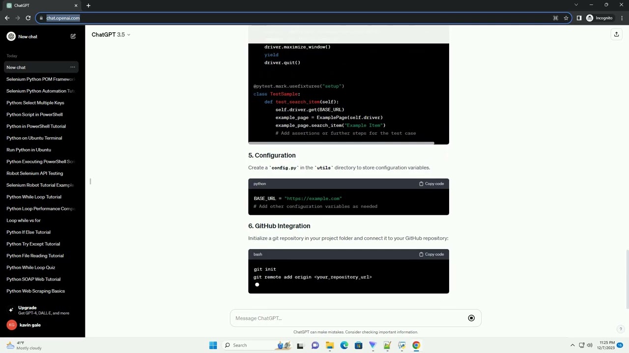Open the chat app icon in the taskbar
Image resolution: width=629 pixels, height=353 pixels.
point(315,345)
